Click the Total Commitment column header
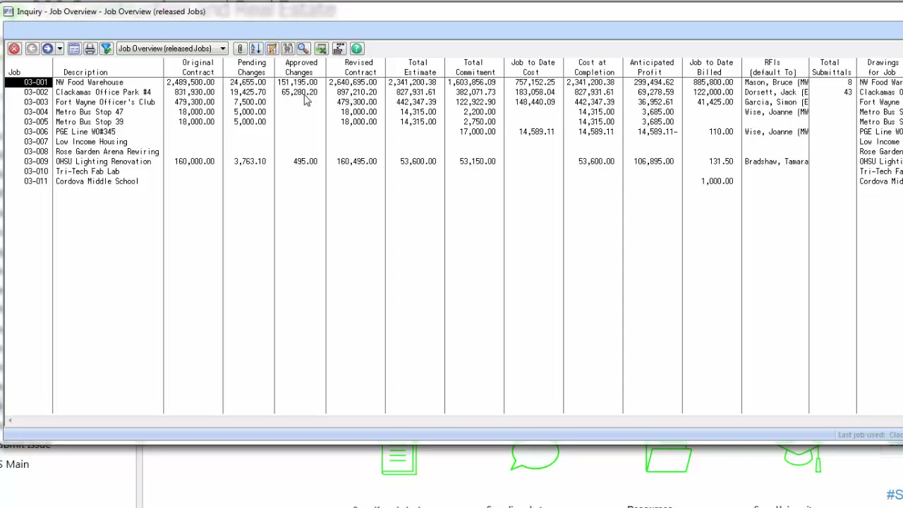 (x=475, y=68)
